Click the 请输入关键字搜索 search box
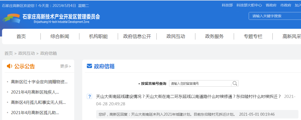Viewport: 301px width, 120px height. [x=275, y=16]
